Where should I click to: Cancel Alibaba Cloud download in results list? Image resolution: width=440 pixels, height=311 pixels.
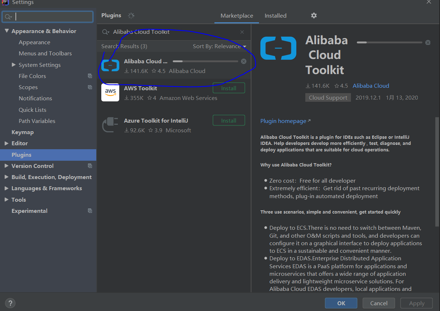pos(244,61)
